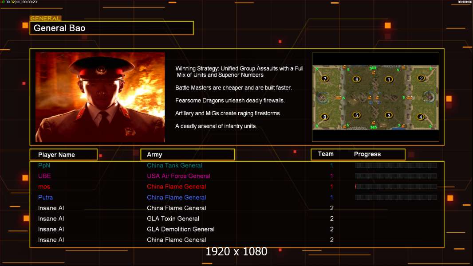Click 'A deadly arsenal of infantry' line
The image size is (473, 266).
pyautogui.click(x=216, y=126)
